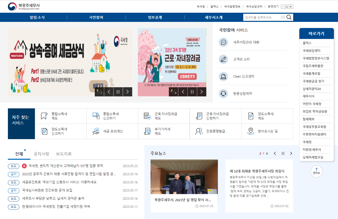The image size is (338, 219).
Task: Open the 국세상담센터 top link
Action: click(254, 7)
